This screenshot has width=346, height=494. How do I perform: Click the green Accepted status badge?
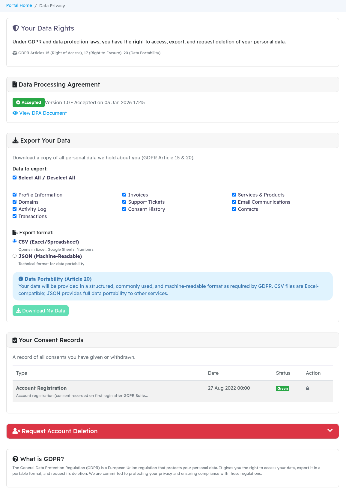pyautogui.click(x=28, y=102)
